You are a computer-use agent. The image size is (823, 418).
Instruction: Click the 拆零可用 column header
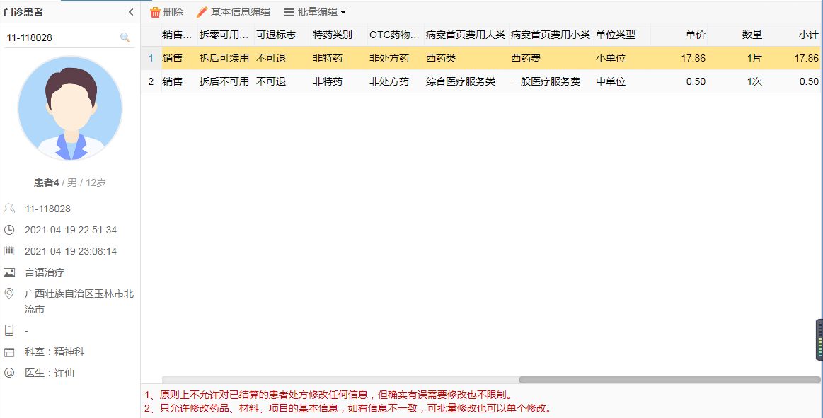226,35
